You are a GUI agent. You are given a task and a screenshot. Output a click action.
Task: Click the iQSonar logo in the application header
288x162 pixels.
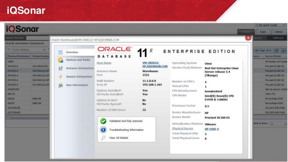pyautogui.click(x=23, y=29)
